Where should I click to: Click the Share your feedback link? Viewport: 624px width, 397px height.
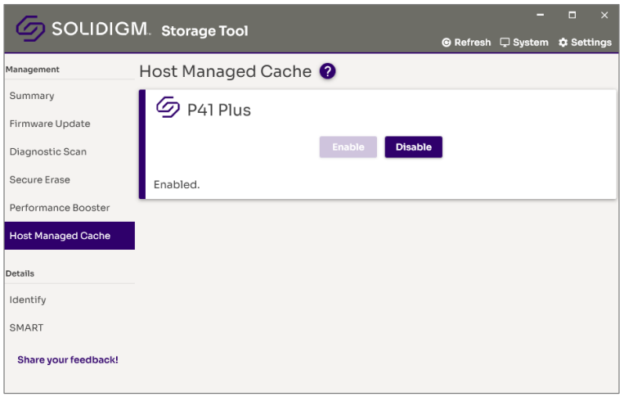pyautogui.click(x=68, y=359)
